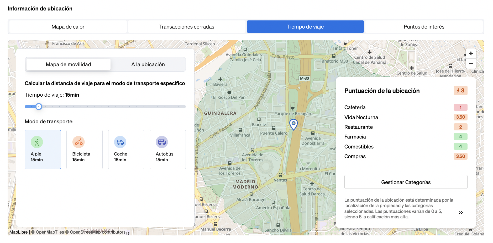This screenshot has width=493, height=243.
Task: Click Centro de Salud Daroca cross icon
Action: tap(312, 184)
